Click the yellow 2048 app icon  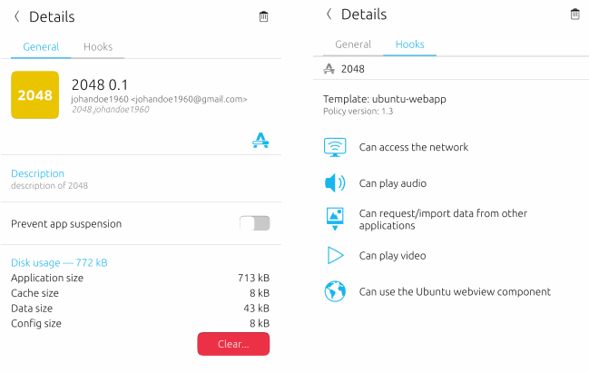tap(34, 94)
